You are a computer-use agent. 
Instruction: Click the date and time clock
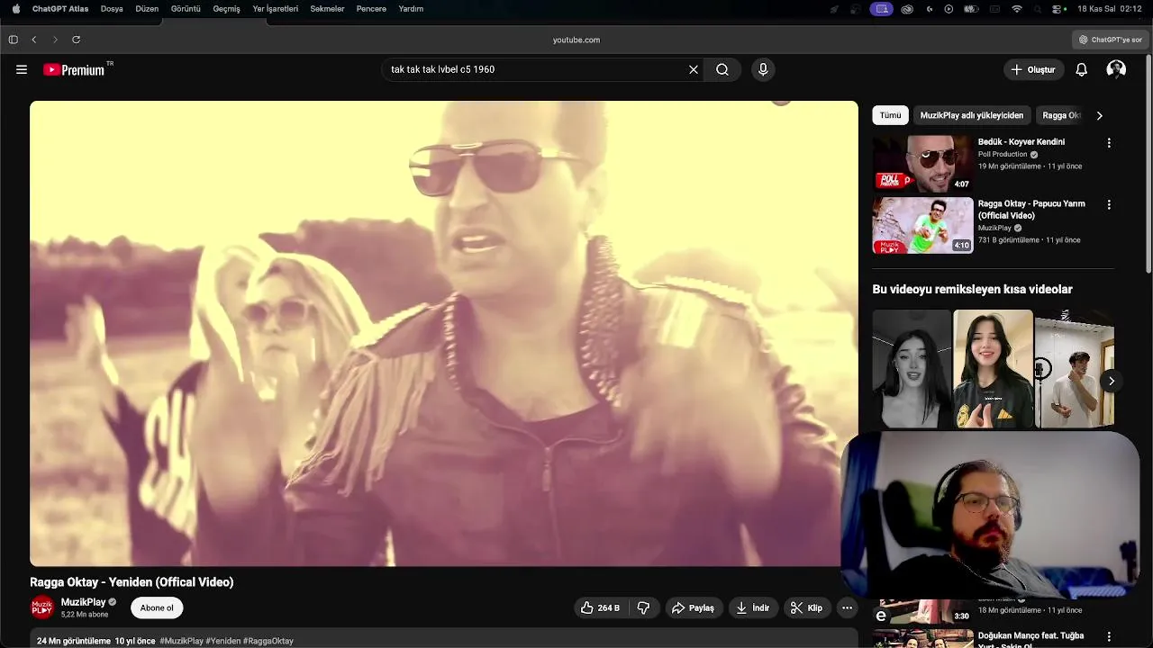click(1110, 9)
